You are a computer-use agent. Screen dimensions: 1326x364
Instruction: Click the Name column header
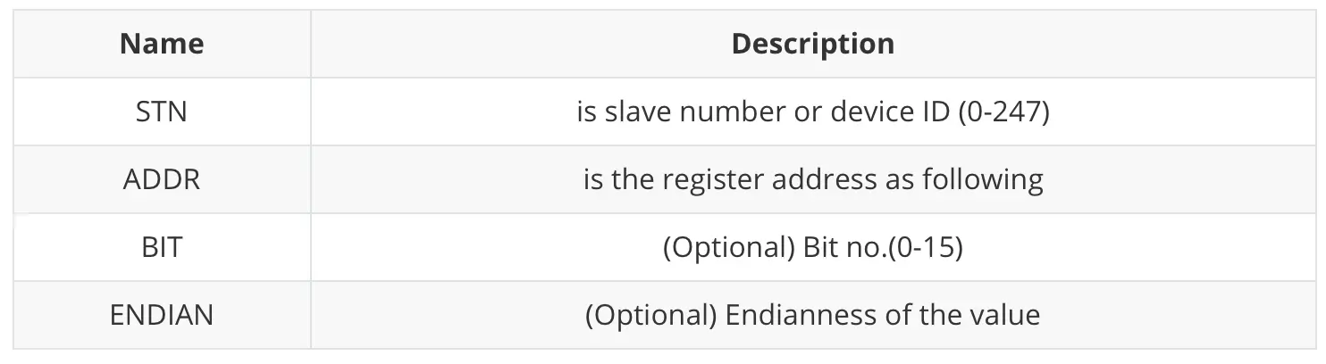point(162,44)
